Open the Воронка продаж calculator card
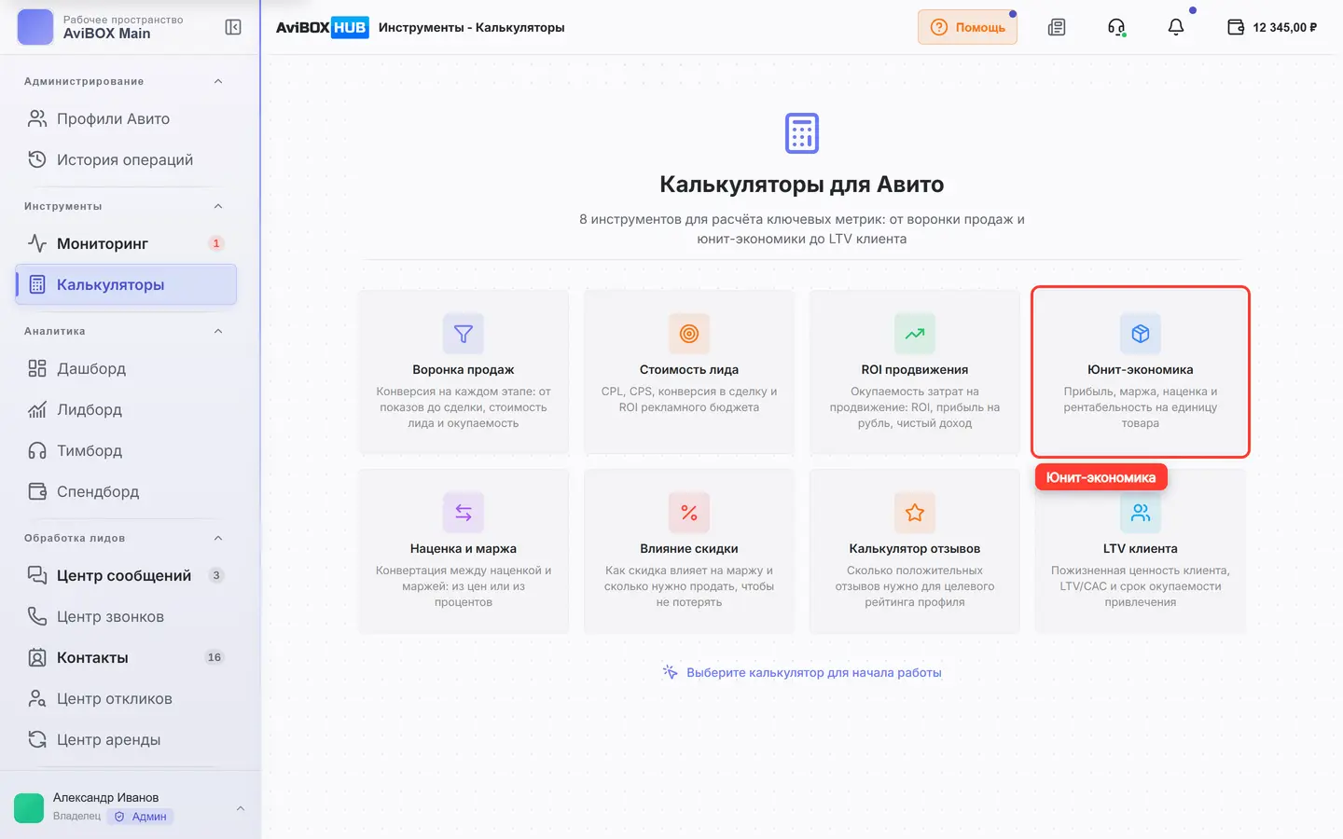This screenshot has width=1343, height=839. [464, 372]
